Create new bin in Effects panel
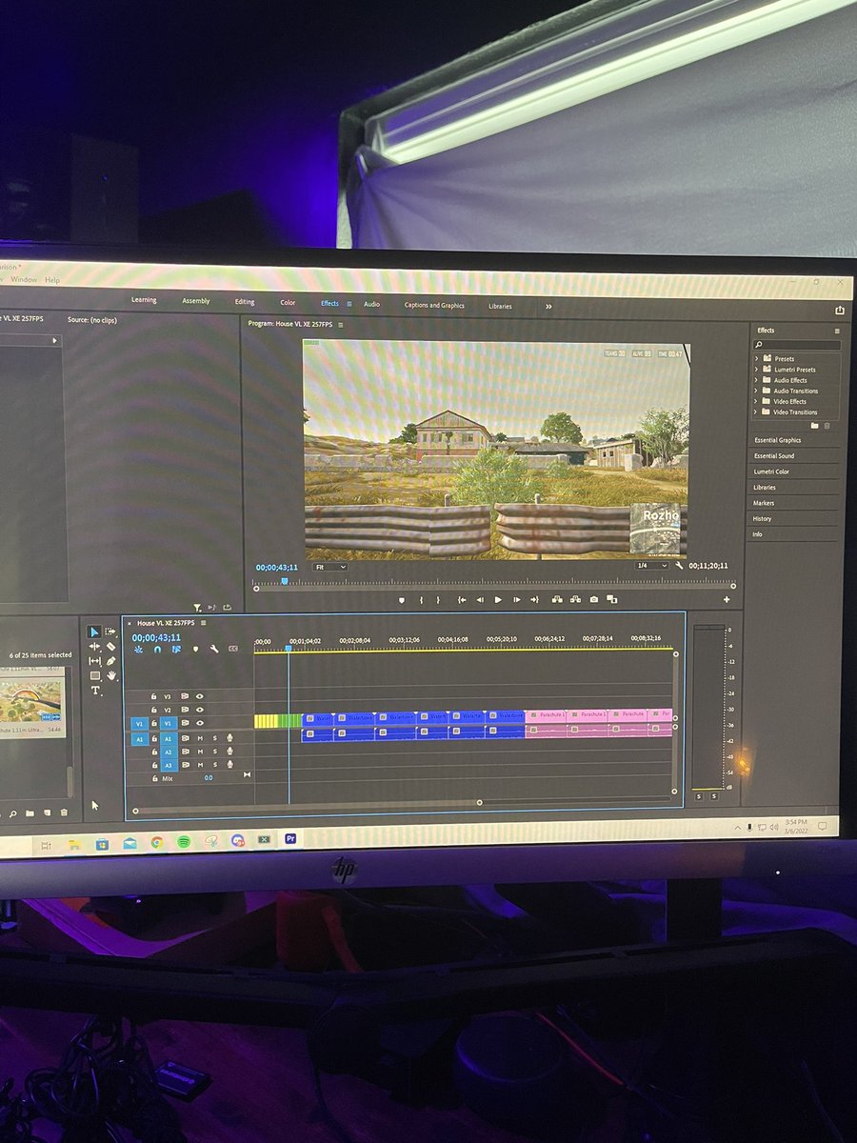The height and width of the screenshot is (1143, 857). [814, 426]
